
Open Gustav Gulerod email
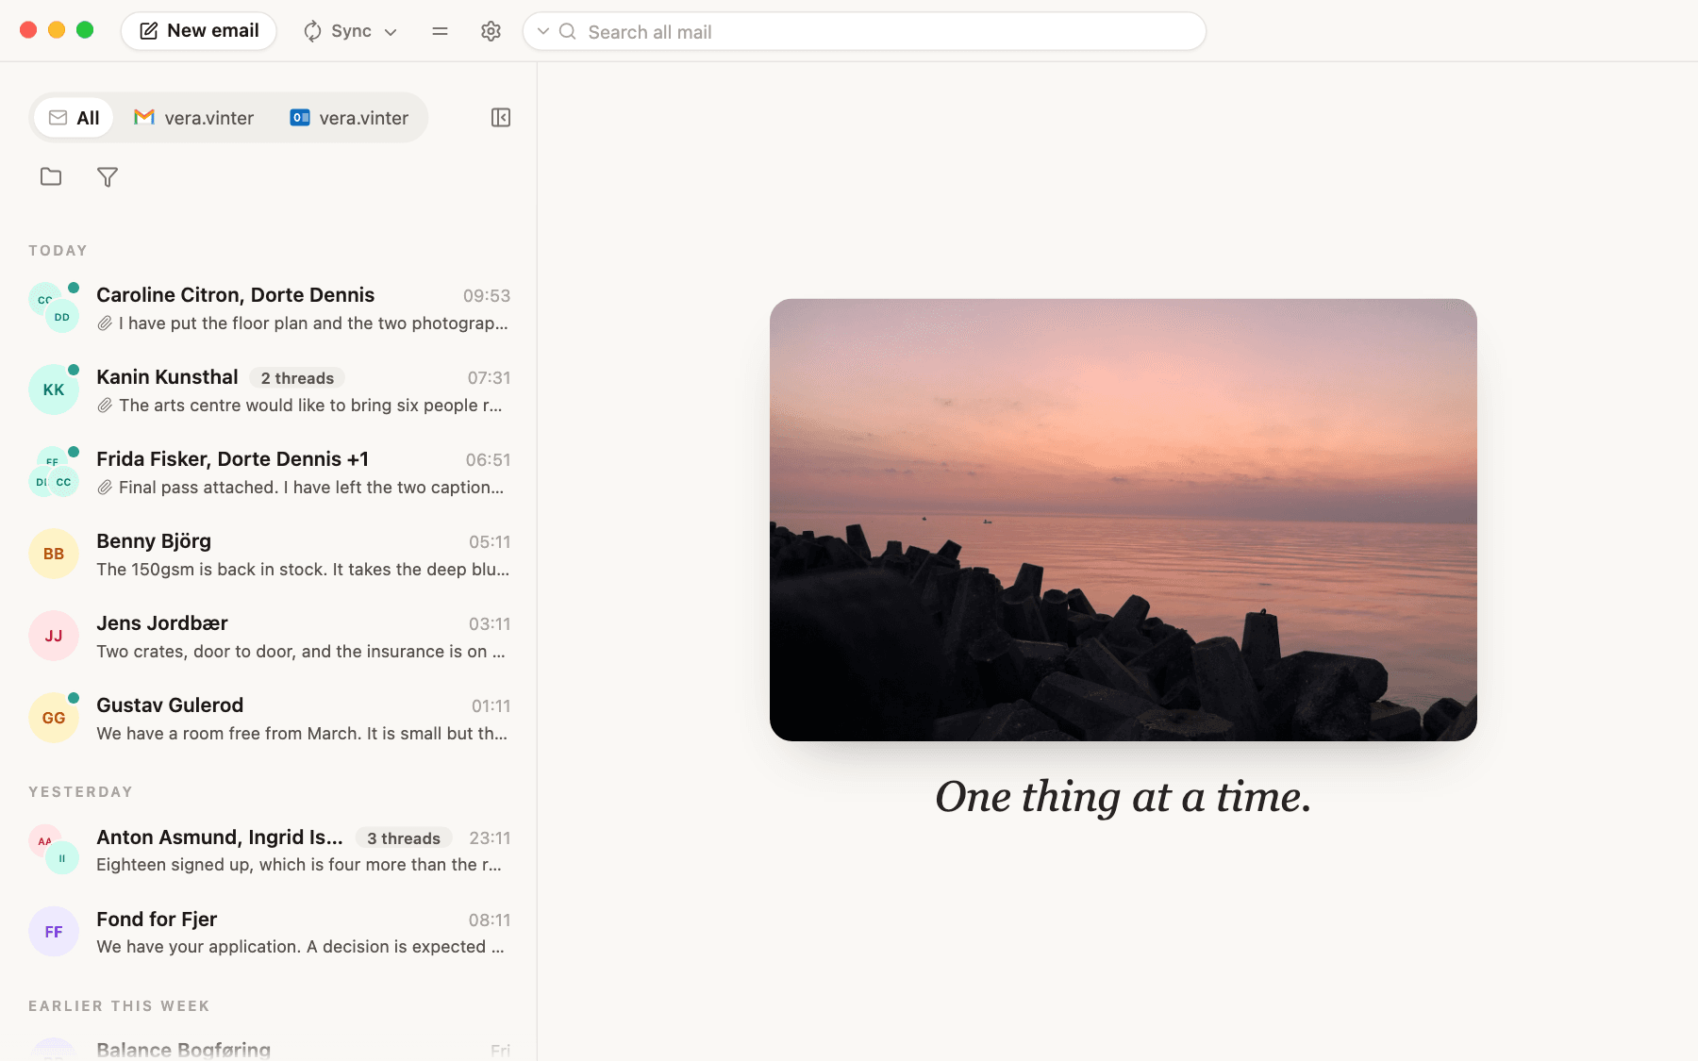[x=269, y=719]
